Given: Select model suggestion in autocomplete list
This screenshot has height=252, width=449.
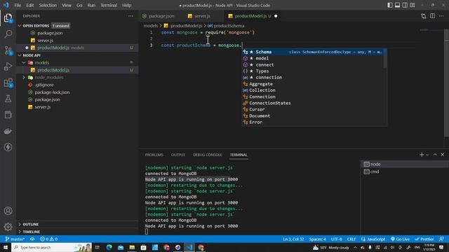Looking at the screenshot, I should point(313,58).
